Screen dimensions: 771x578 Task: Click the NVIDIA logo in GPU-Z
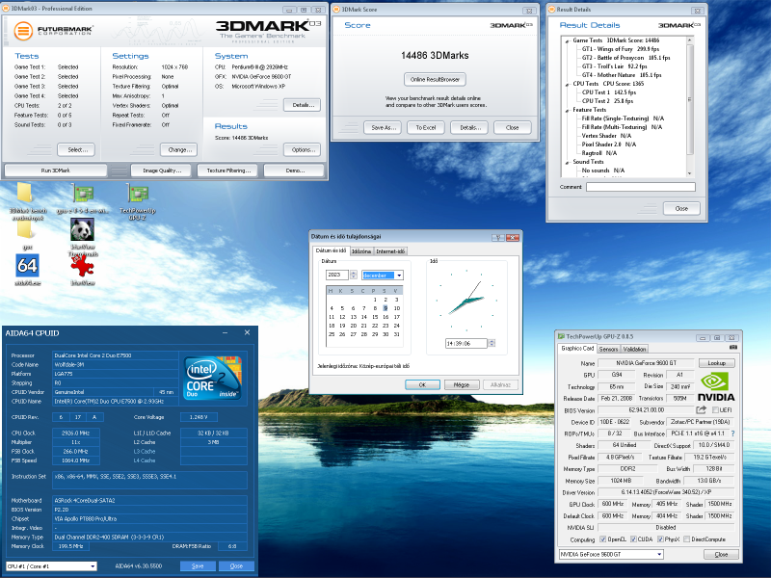[716, 388]
